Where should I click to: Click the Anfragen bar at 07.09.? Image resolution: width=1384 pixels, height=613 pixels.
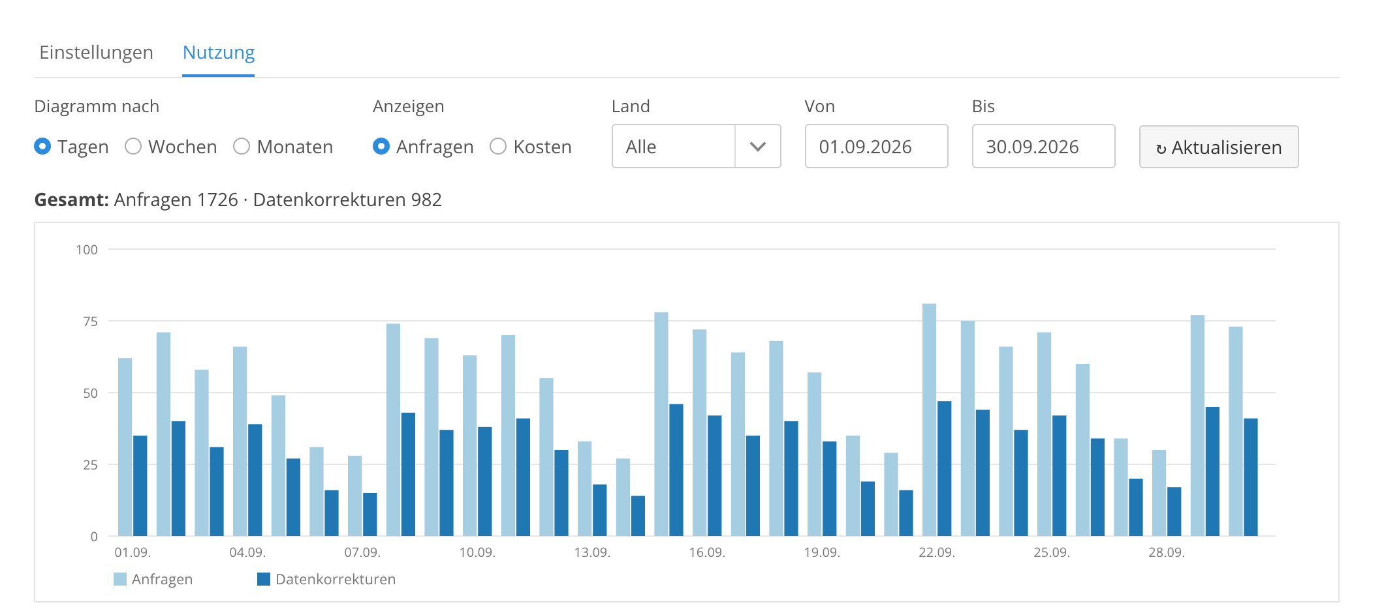(x=354, y=496)
